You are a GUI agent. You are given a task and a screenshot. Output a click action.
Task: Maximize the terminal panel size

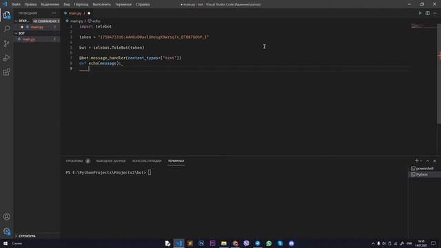click(427, 161)
